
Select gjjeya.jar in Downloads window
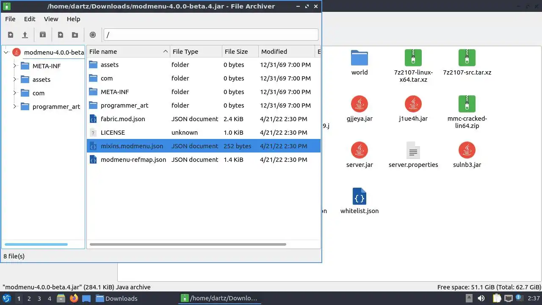pos(359,109)
